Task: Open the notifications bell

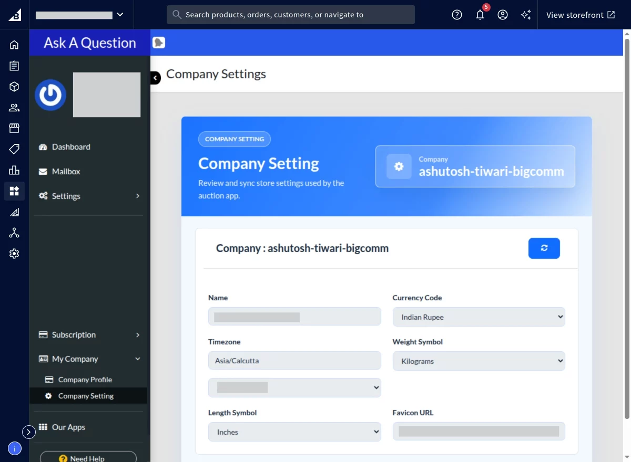Action: tap(480, 15)
